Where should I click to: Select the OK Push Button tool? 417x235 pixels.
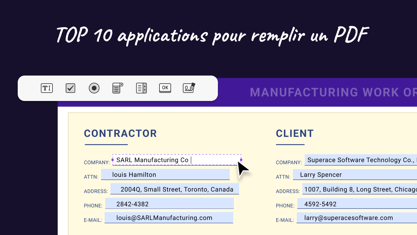(x=165, y=88)
